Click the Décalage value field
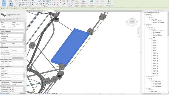This screenshot has height=95, width=169. (x=18, y=26)
